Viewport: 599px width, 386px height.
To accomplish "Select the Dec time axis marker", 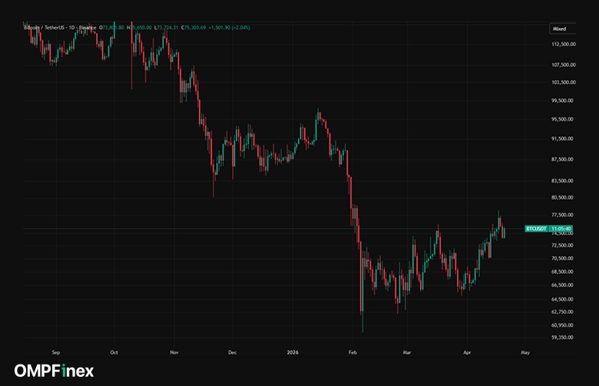I will [232, 352].
